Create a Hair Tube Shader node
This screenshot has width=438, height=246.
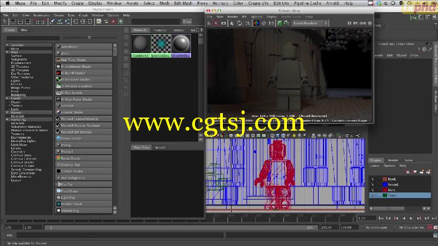click(84, 60)
